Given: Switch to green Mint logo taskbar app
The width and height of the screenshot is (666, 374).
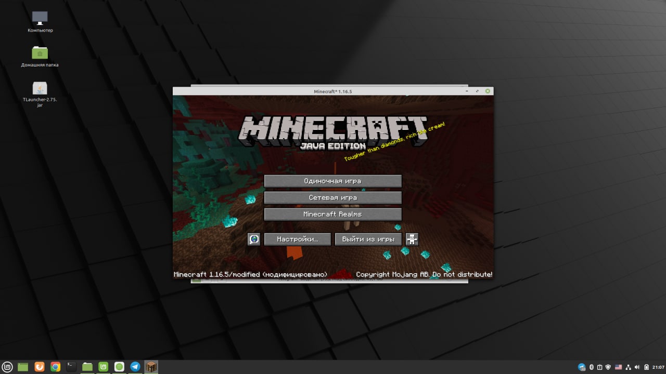Looking at the screenshot, I should tap(103, 367).
